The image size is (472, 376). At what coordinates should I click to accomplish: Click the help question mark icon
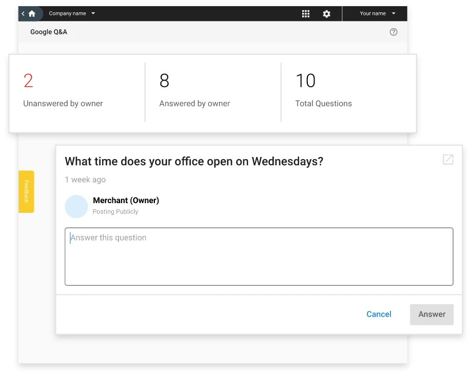tap(394, 32)
